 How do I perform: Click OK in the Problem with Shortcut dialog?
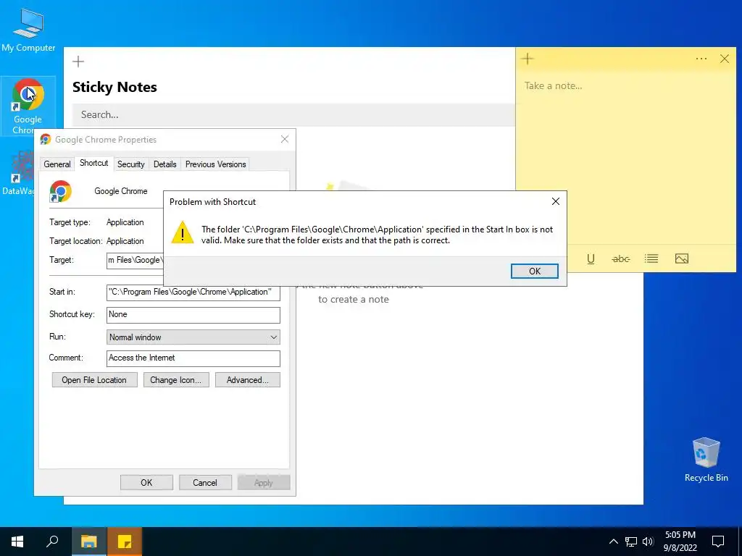click(535, 271)
